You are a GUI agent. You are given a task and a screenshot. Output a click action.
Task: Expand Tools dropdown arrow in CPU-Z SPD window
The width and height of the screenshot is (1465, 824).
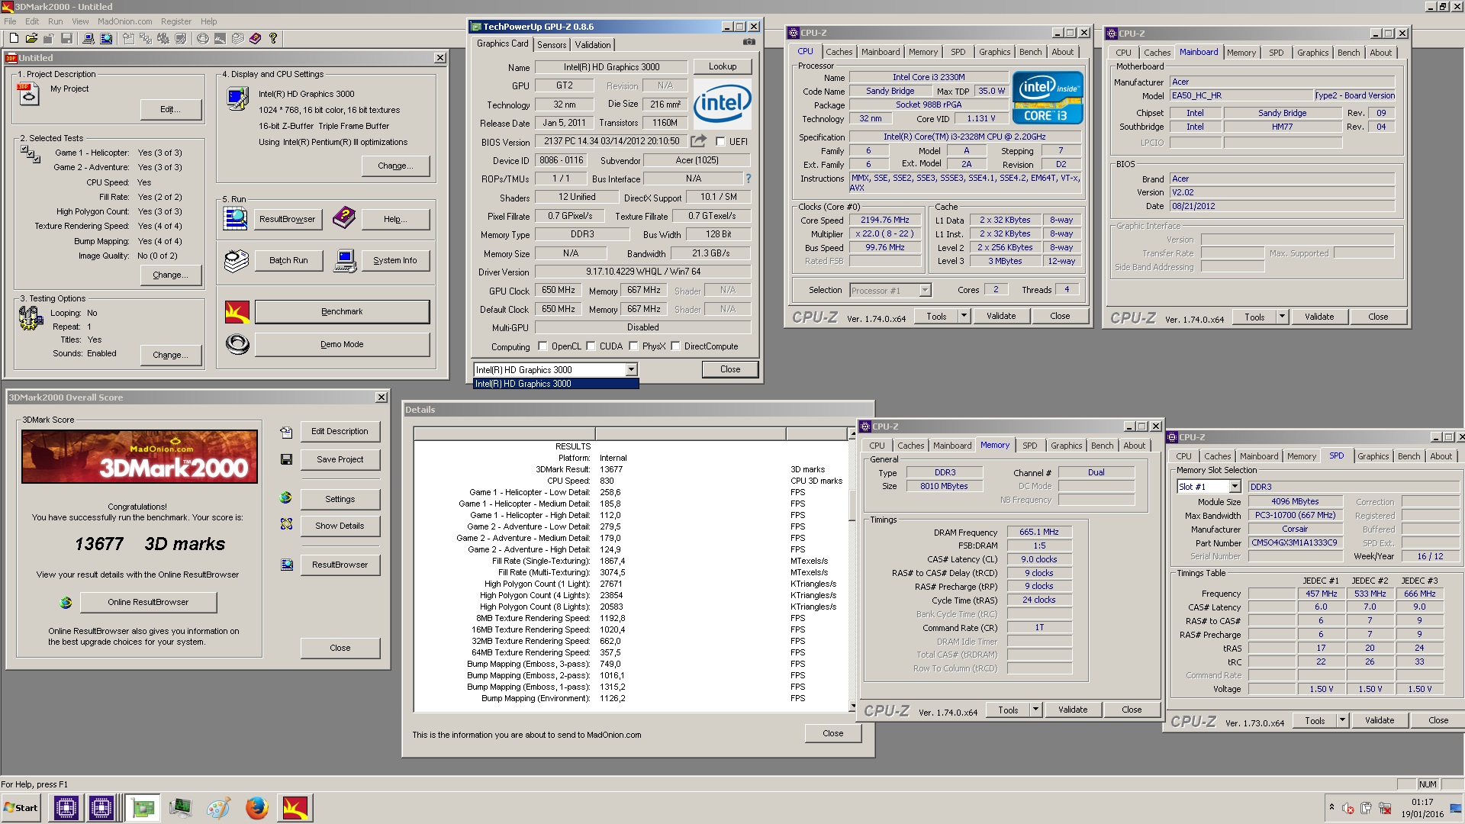1342,720
